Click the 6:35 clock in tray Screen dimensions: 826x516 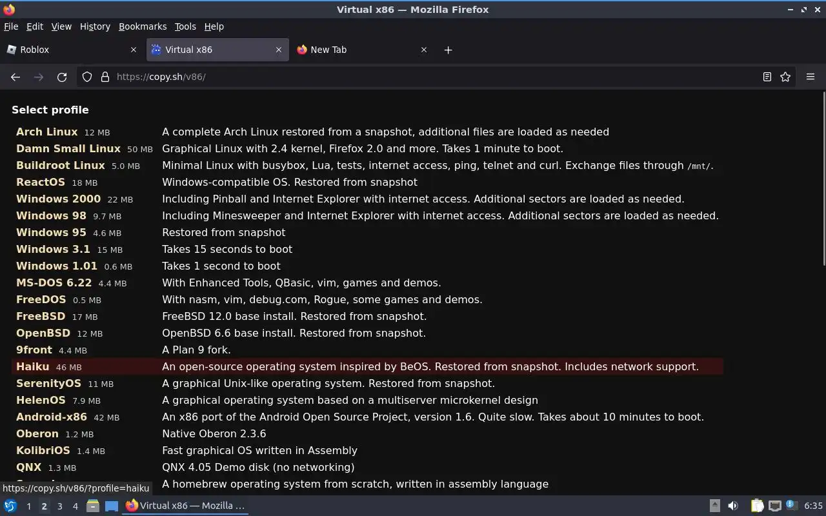coord(813,506)
